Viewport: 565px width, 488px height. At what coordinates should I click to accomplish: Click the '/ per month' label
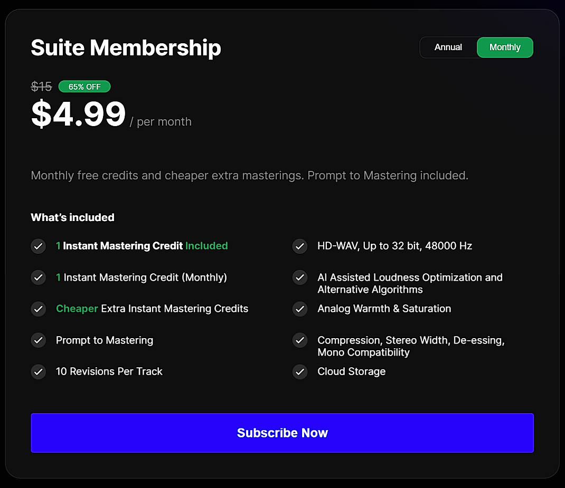tap(161, 122)
